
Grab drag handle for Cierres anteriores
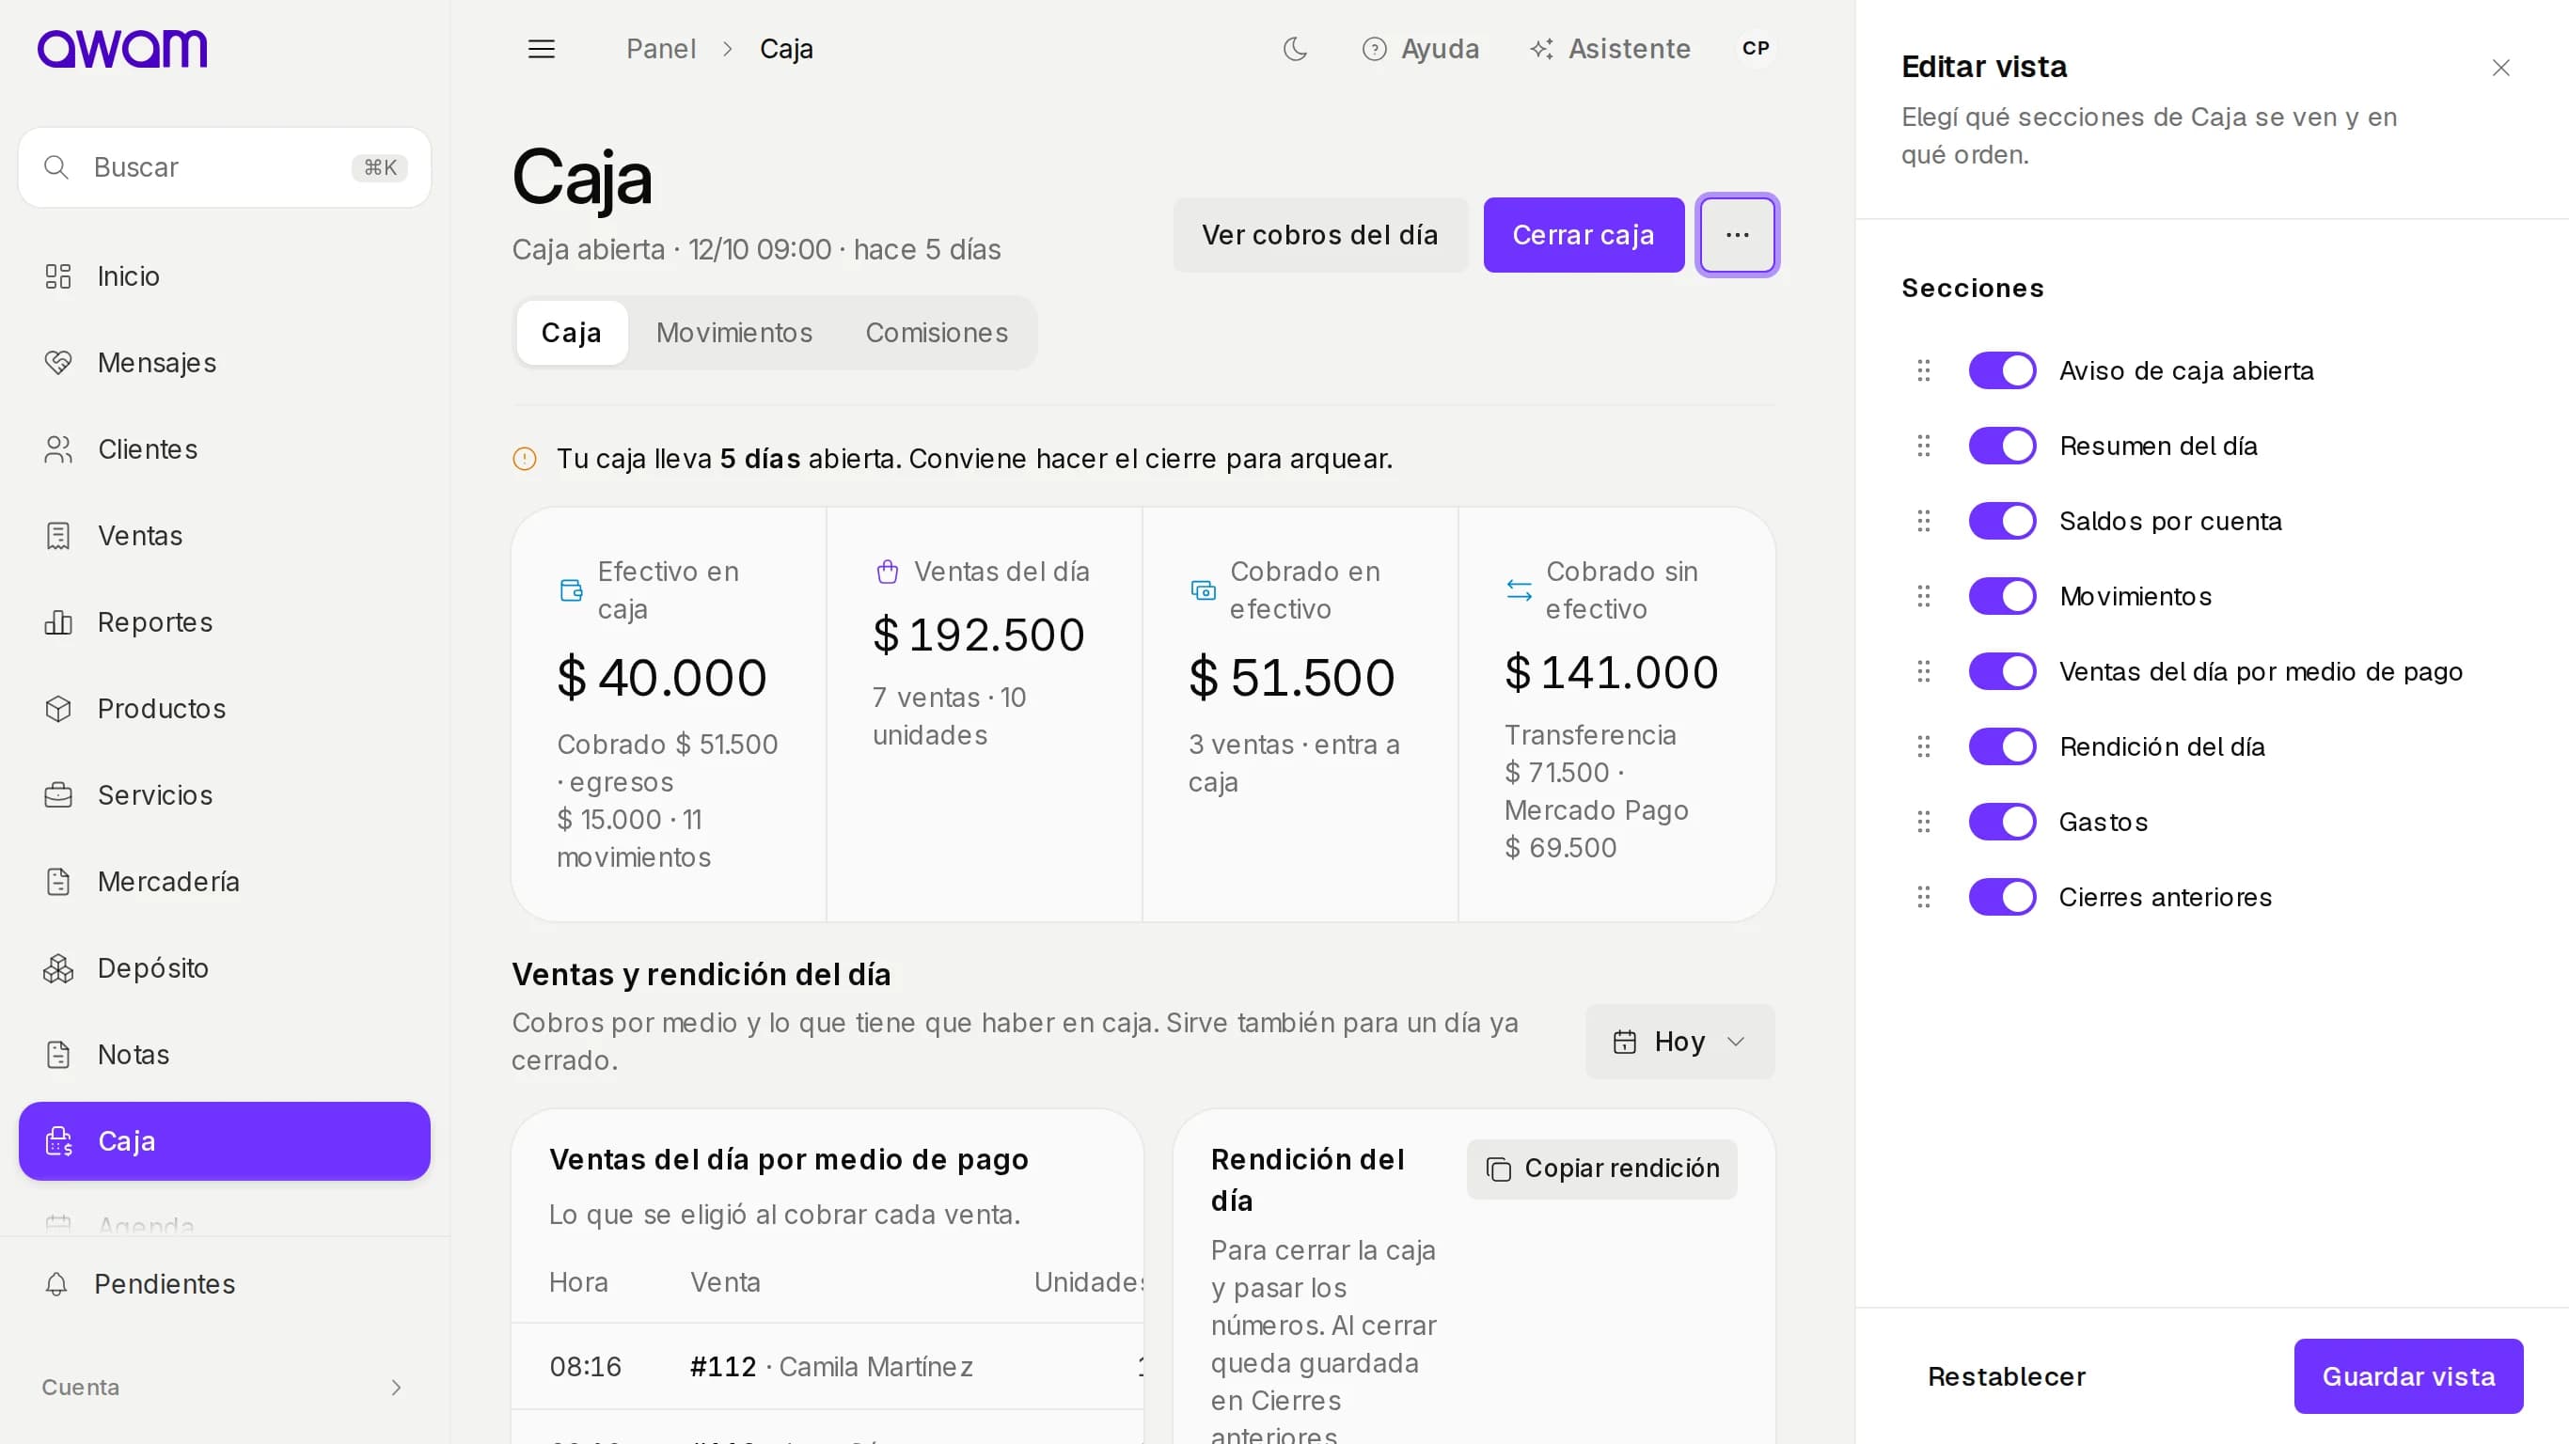click(x=1924, y=898)
